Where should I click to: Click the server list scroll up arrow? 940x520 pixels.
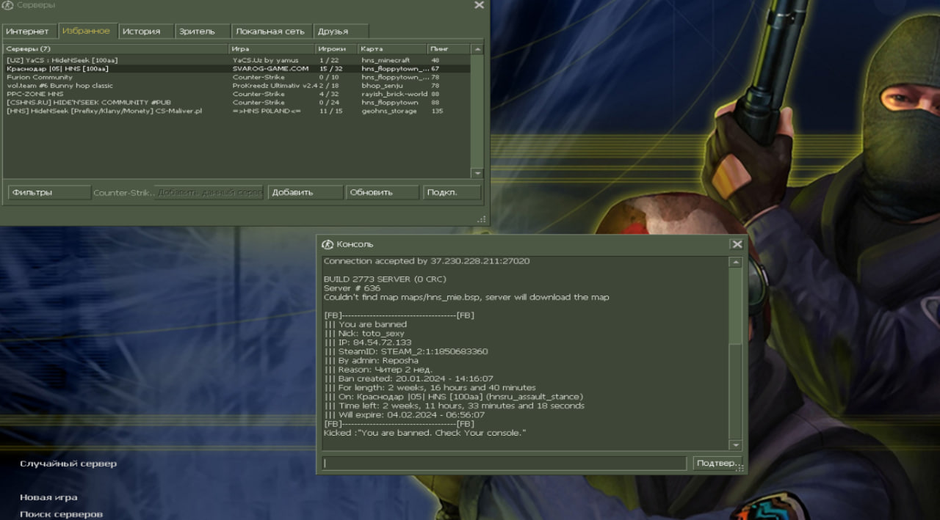pos(477,49)
